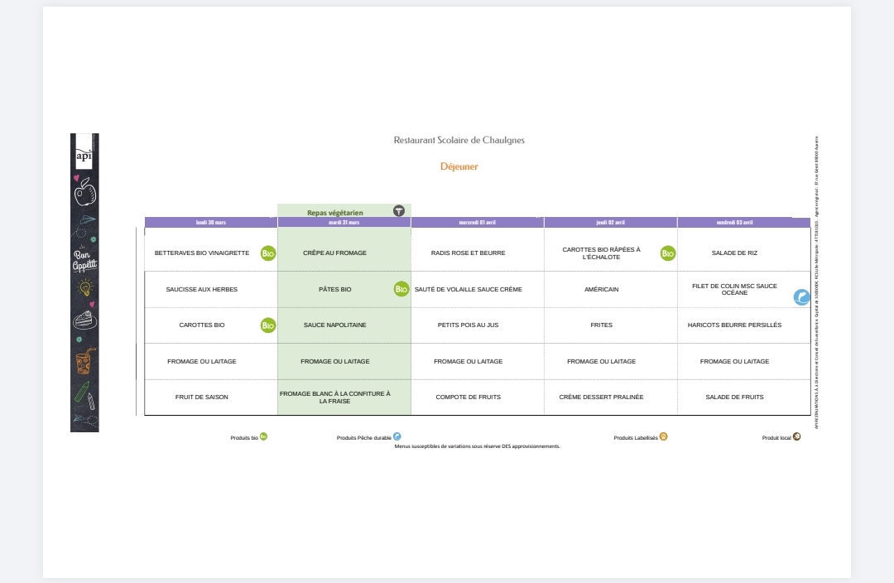Click the vegetarian meal icon above mardi
The height and width of the screenshot is (583, 894).
click(398, 211)
